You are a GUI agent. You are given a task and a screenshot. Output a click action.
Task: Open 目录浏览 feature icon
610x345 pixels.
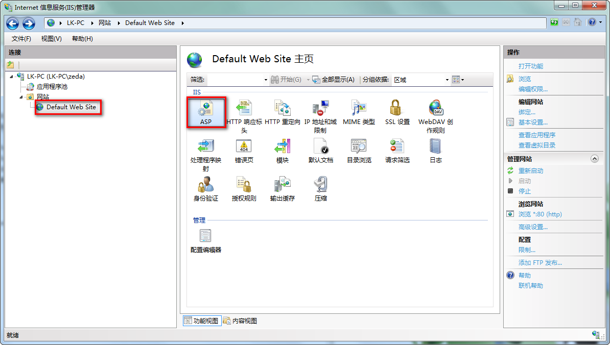(359, 151)
